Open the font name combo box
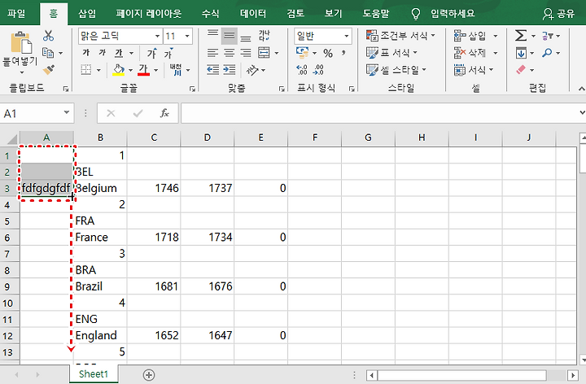Screen dimensions: 586x384 [120, 36]
